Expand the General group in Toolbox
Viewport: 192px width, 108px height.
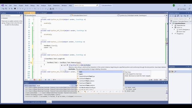(x=2, y=18)
